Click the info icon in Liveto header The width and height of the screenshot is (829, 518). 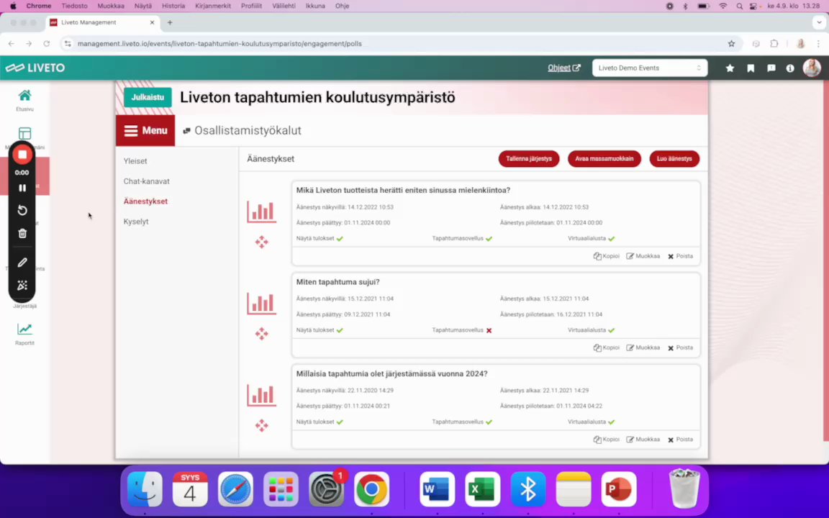pos(790,68)
